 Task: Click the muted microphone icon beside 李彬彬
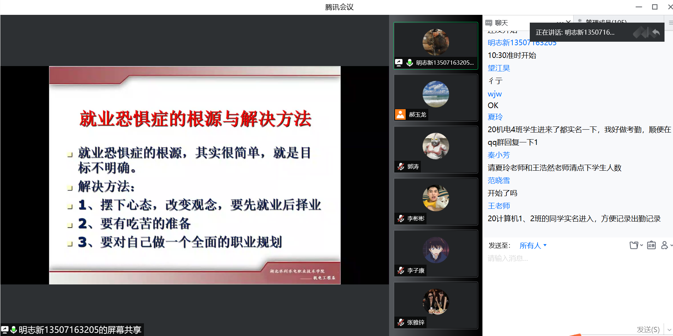[401, 218]
